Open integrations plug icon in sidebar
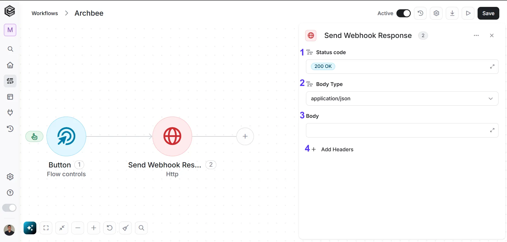 coord(10,113)
